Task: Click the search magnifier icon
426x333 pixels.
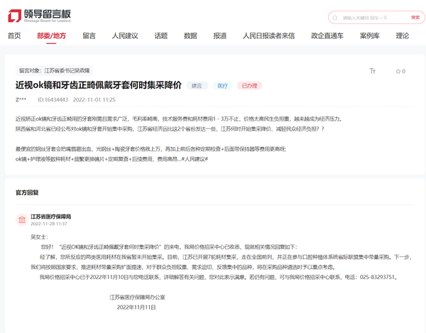Action: coord(335,18)
